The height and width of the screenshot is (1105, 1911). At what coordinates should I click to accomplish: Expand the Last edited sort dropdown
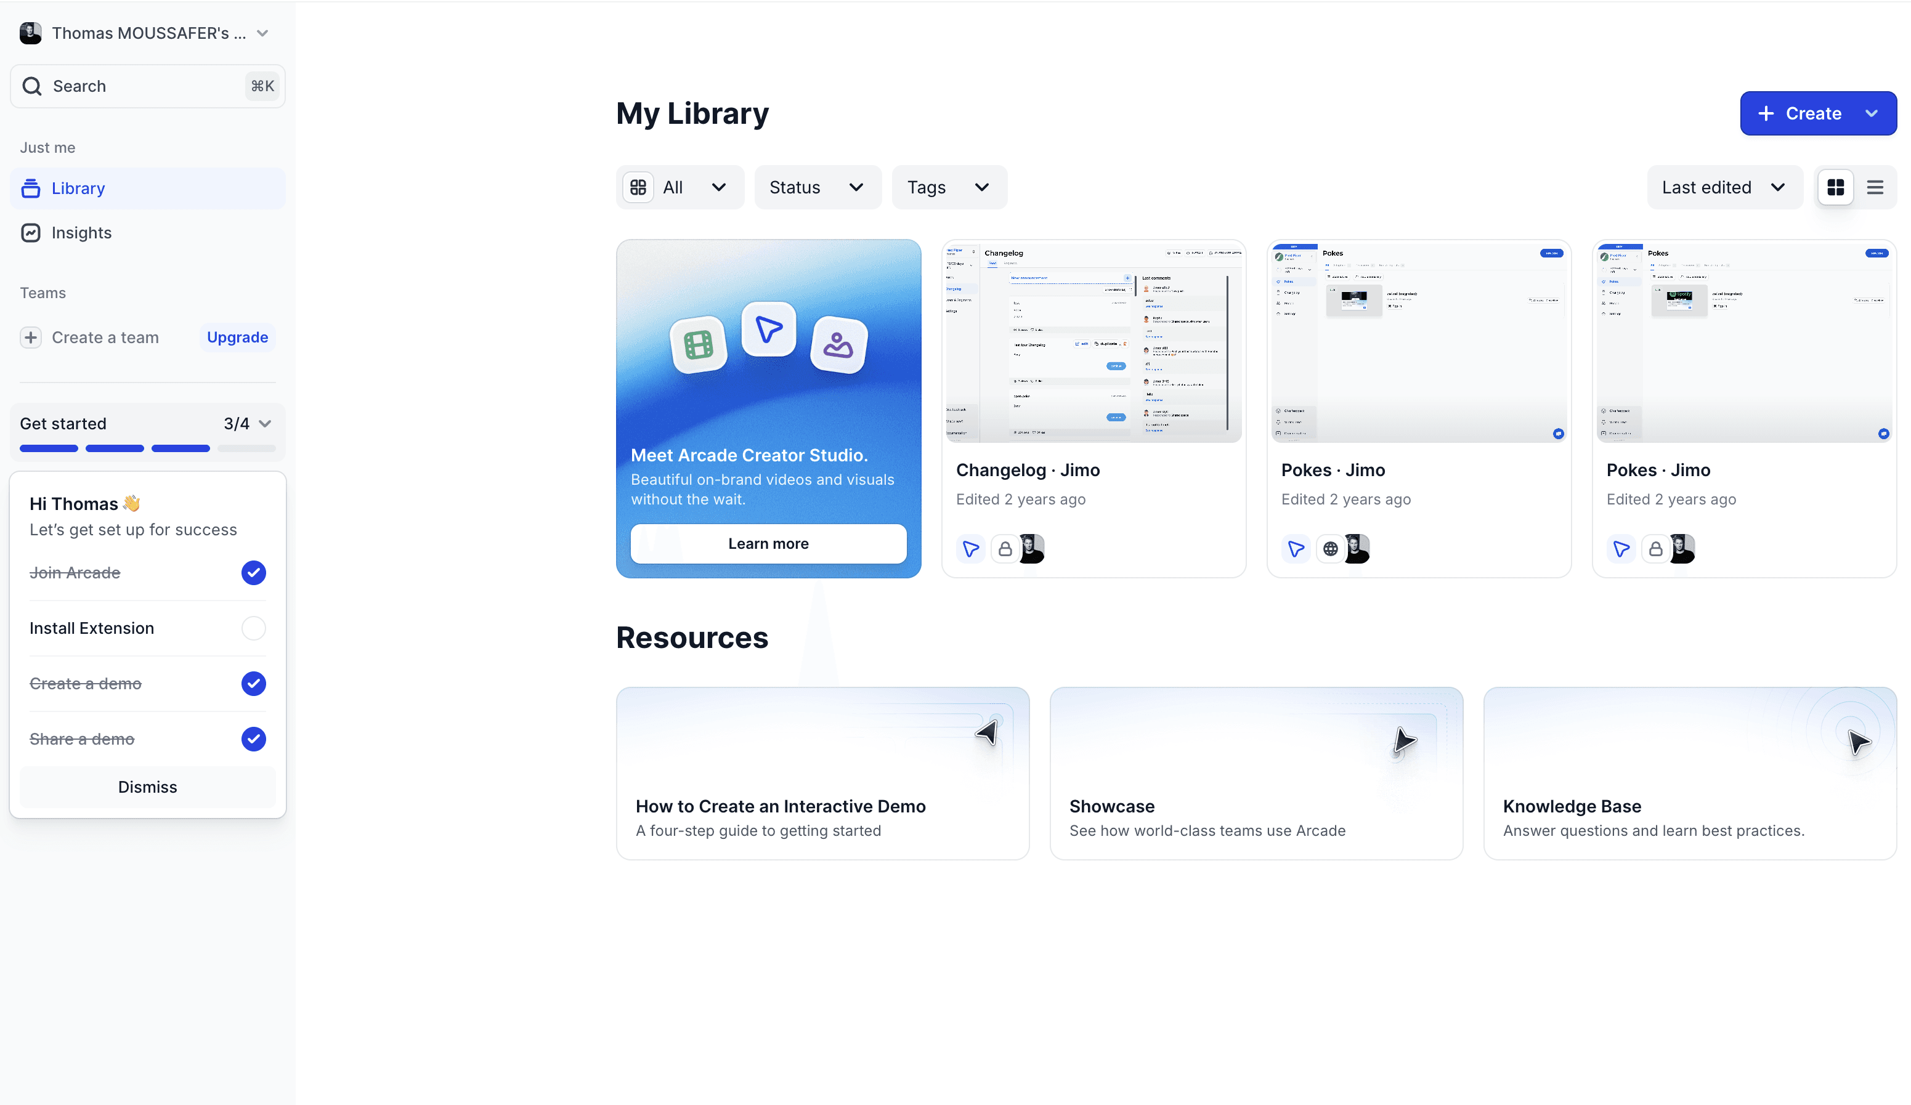(x=1724, y=187)
